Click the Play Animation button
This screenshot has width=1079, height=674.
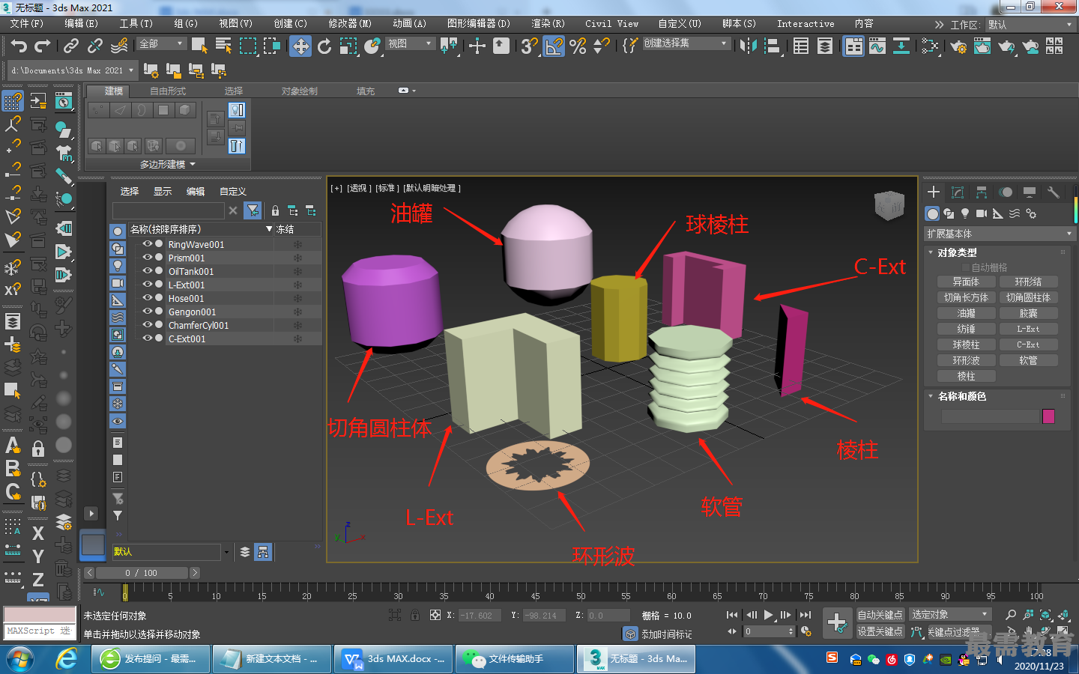point(769,615)
